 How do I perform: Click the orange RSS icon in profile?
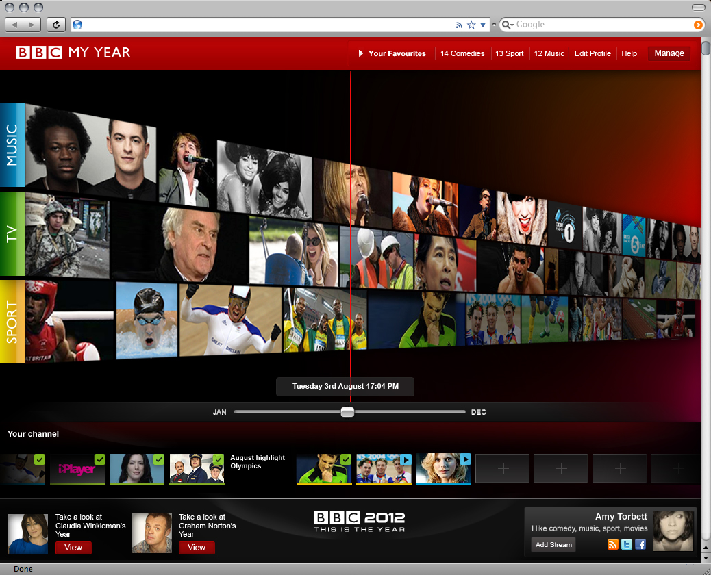point(612,544)
